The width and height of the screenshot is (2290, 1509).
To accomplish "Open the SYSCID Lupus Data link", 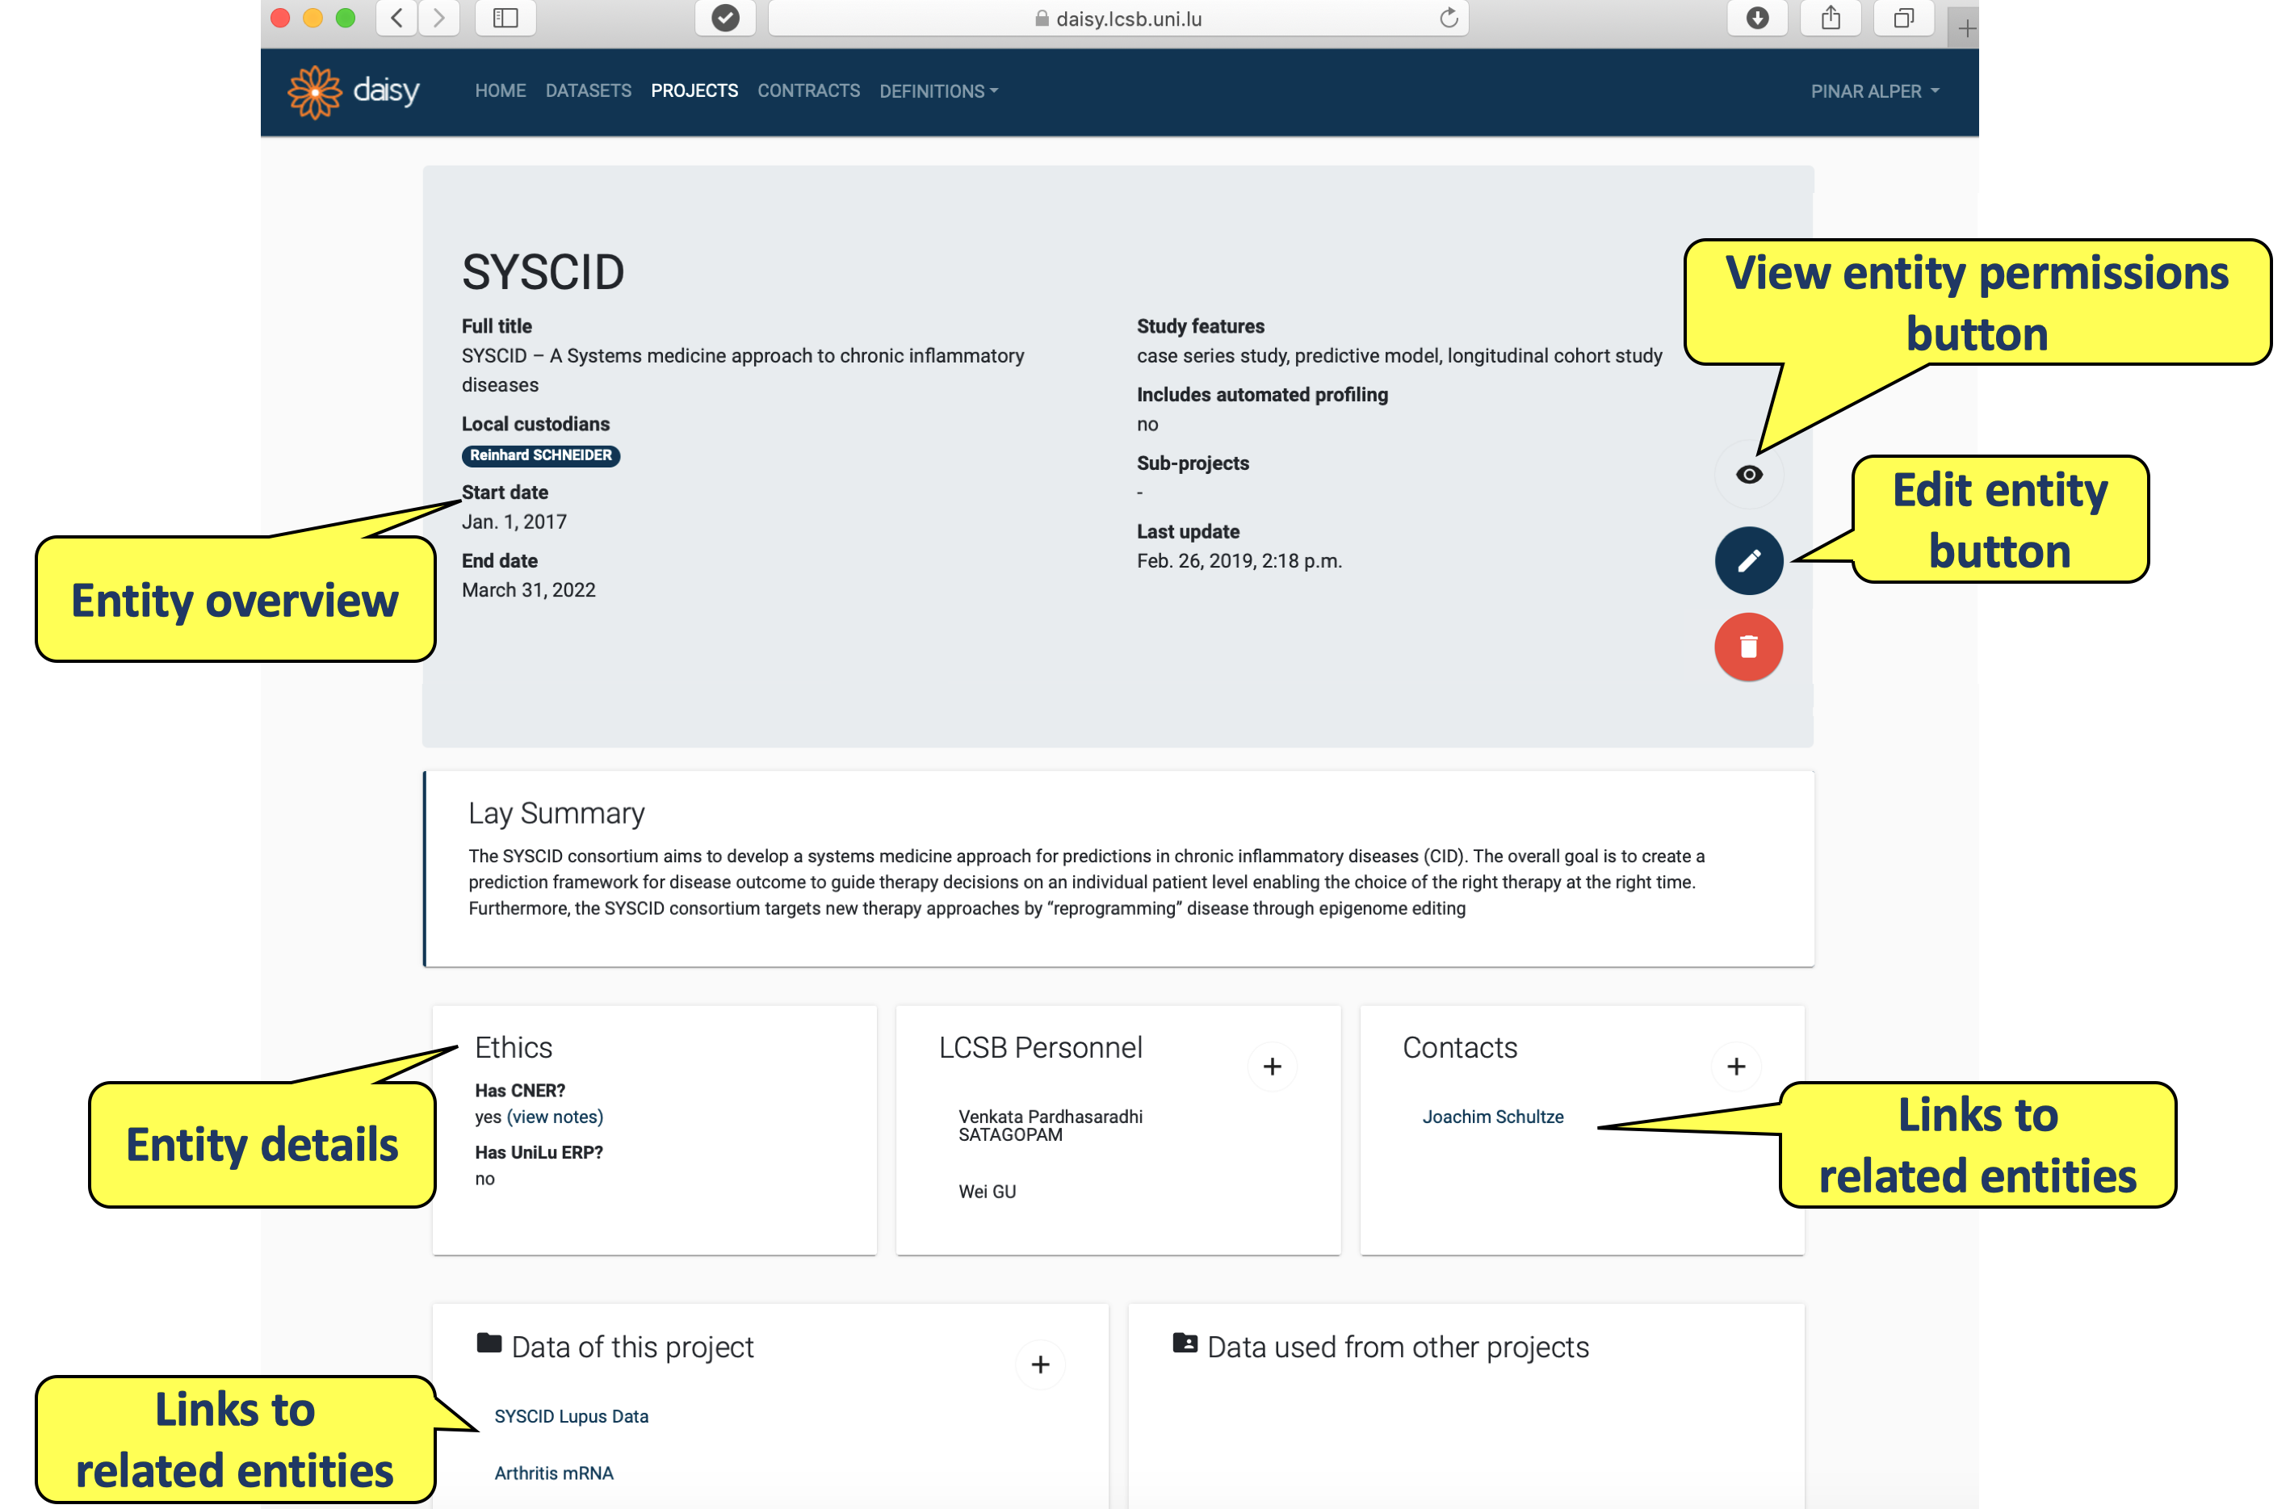I will [571, 1417].
